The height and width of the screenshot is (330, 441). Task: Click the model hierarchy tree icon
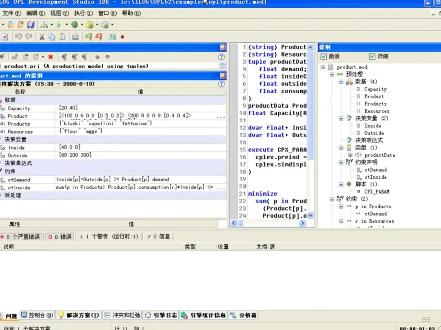(44, 25)
